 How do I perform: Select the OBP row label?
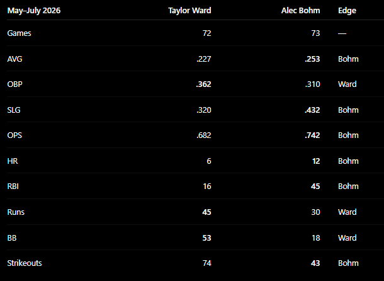coord(14,84)
